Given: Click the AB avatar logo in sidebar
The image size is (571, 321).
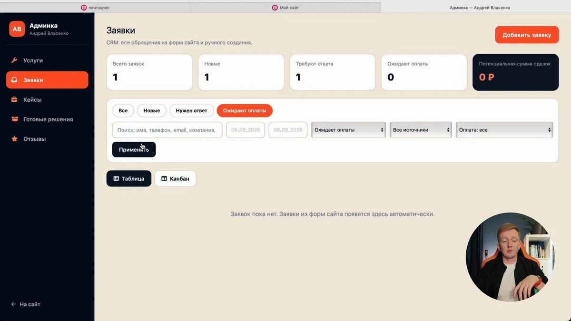Looking at the screenshot, I should point(17,29).
